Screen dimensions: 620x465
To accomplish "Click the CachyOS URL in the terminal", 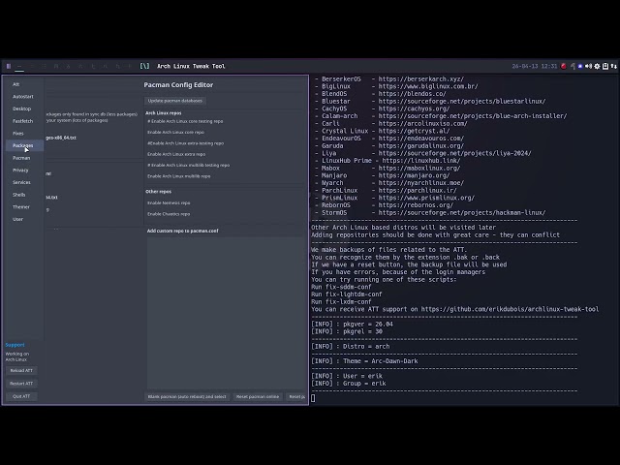I will click(x=414, y=108).
